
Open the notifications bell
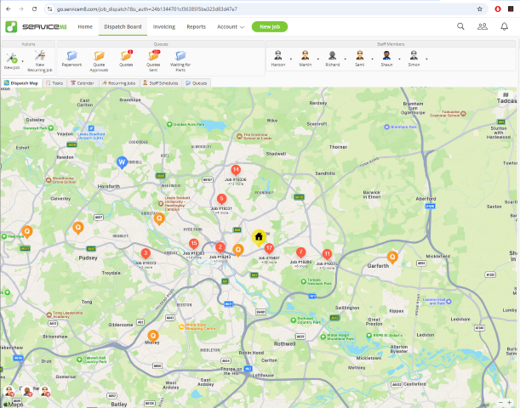point(504,26)
